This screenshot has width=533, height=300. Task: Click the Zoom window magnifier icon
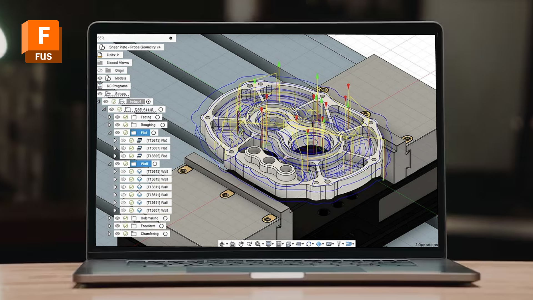pyautogui.click(x=258, y=244)
